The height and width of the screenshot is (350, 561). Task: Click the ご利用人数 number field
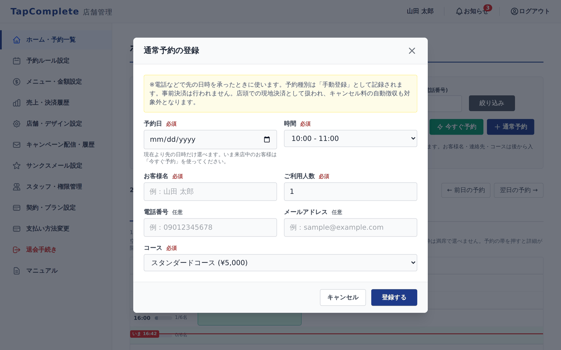[351, 191]
